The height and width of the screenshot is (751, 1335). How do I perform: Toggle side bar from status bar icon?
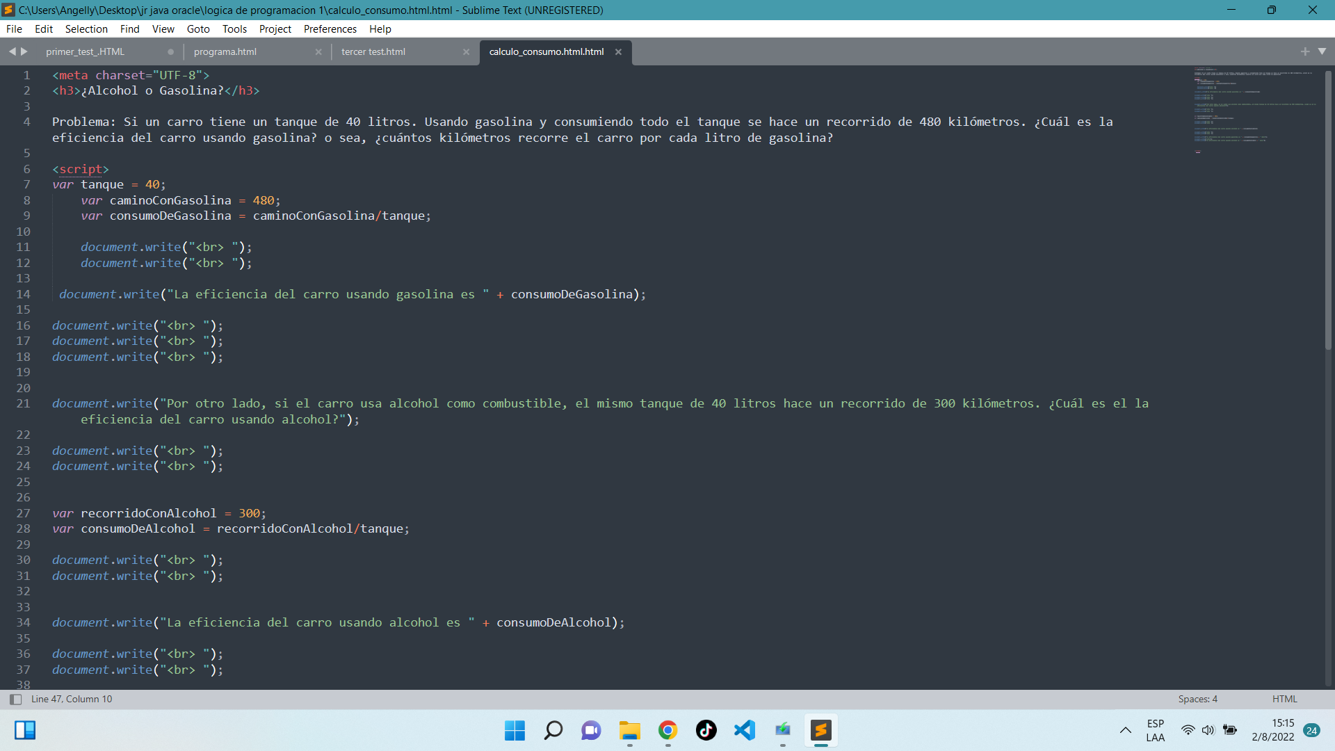tap(15, 700)
